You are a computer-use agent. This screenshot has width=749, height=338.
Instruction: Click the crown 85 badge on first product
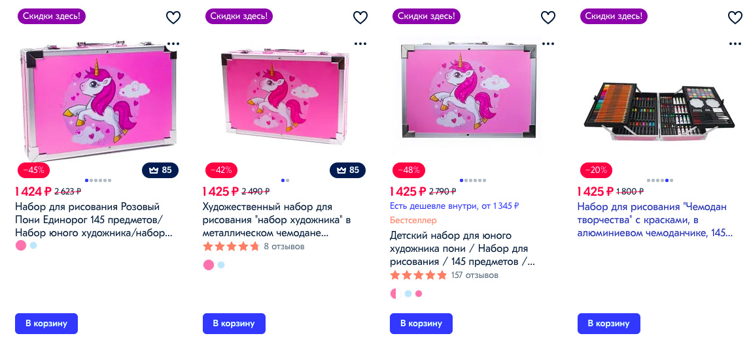[160, 170]
